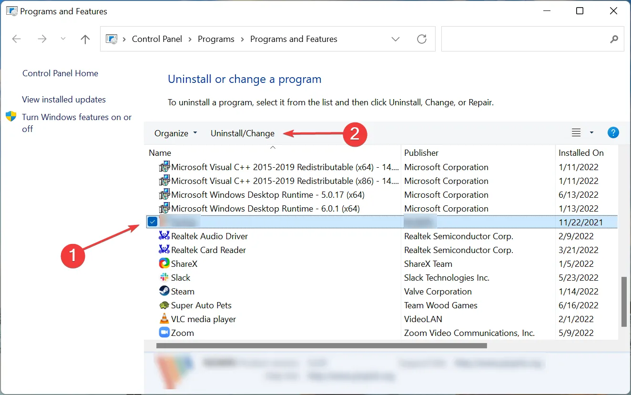Screen dimensions: 631x395
Task: Click the Realtek Audio Driver crab icon
Action: 164,236
